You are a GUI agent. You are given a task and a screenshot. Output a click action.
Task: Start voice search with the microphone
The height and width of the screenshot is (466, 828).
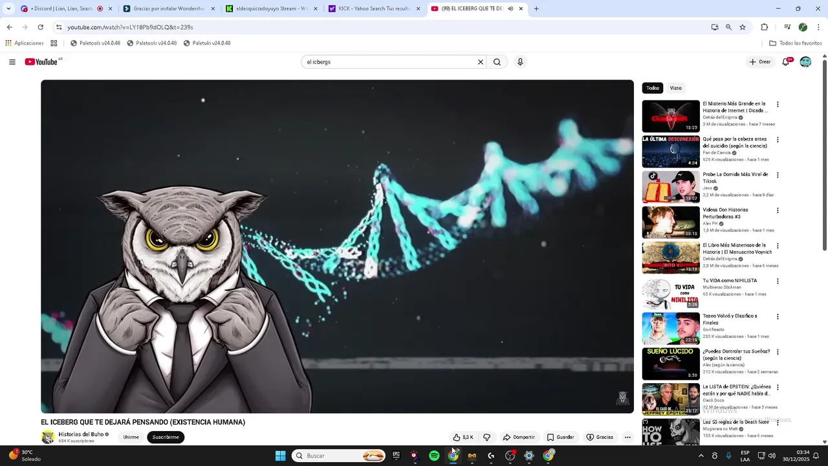coord(520,62)
